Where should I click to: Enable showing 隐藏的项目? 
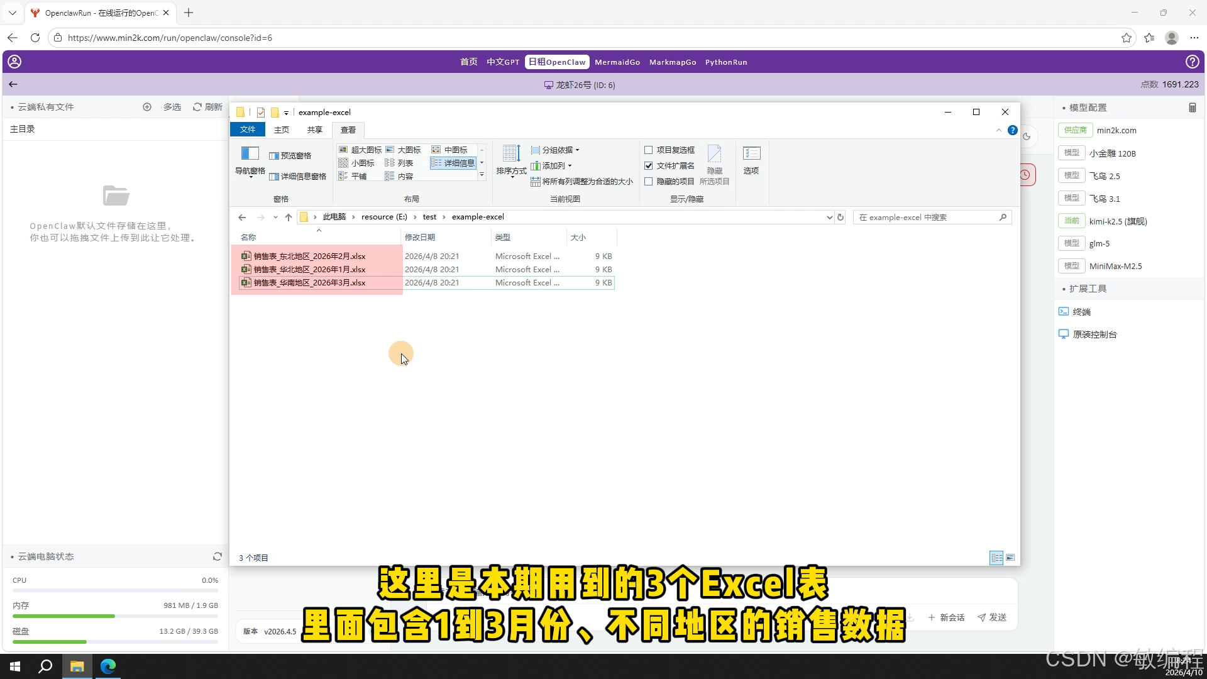click(x=648, y=181)
